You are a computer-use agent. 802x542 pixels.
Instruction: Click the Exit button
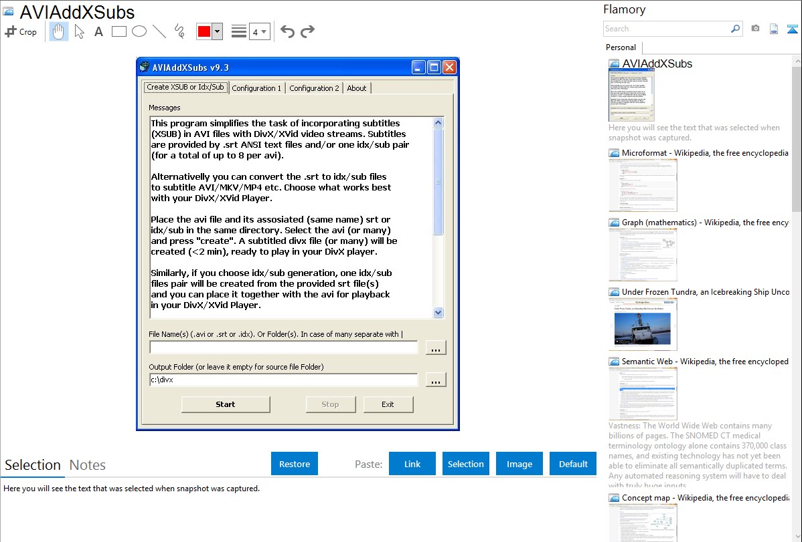coord(388,404)
